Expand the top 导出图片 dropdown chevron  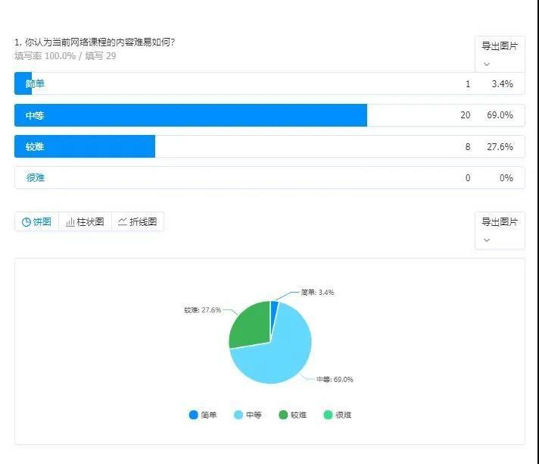[x=487, y=64]
